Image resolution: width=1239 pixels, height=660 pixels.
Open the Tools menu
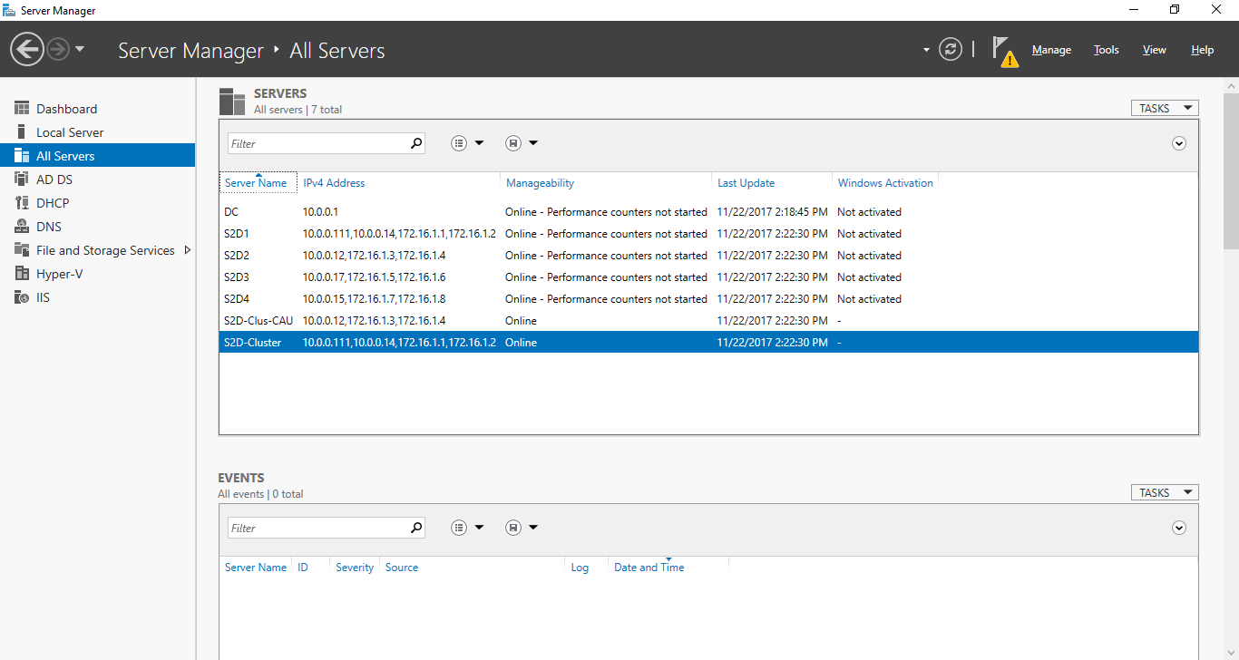1106,50
